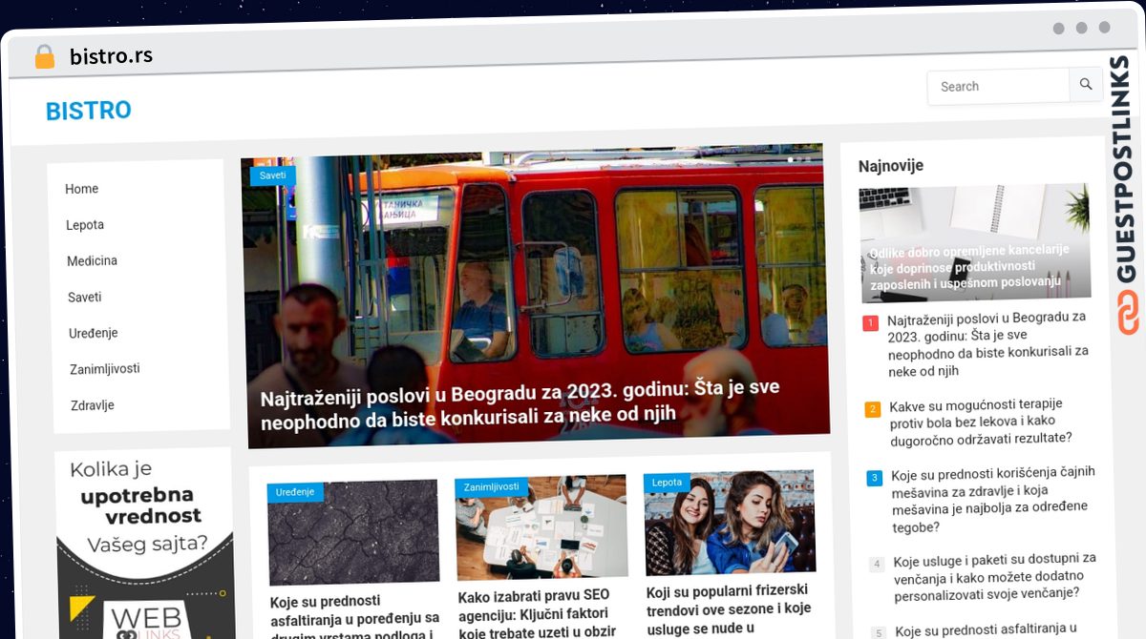The image size is (1146, 639).
Task: Click the orange number 2 badge
Action: coord(873,410)
